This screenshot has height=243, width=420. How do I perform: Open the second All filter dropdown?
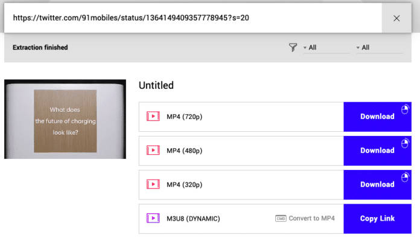[379, 48]
